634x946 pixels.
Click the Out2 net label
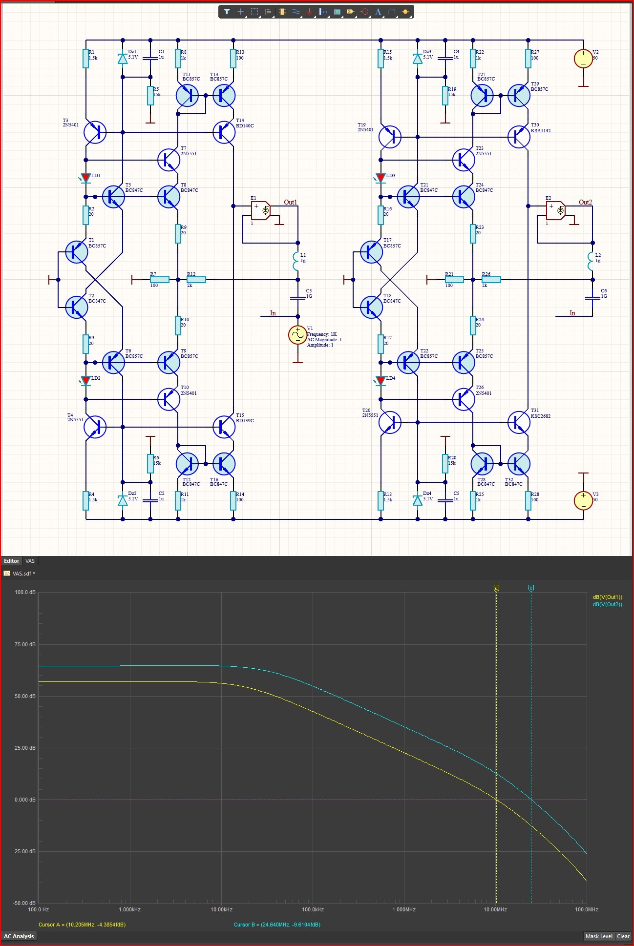(x=585, y=202)
